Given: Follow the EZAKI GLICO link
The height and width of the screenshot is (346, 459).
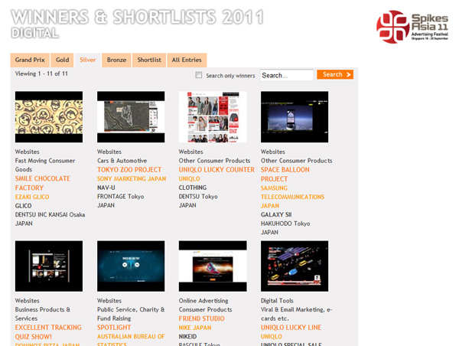Looking at the screenshot, I should 32,197.
